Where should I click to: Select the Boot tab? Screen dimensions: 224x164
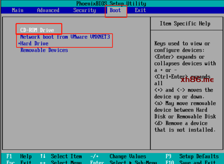[115, 10]
